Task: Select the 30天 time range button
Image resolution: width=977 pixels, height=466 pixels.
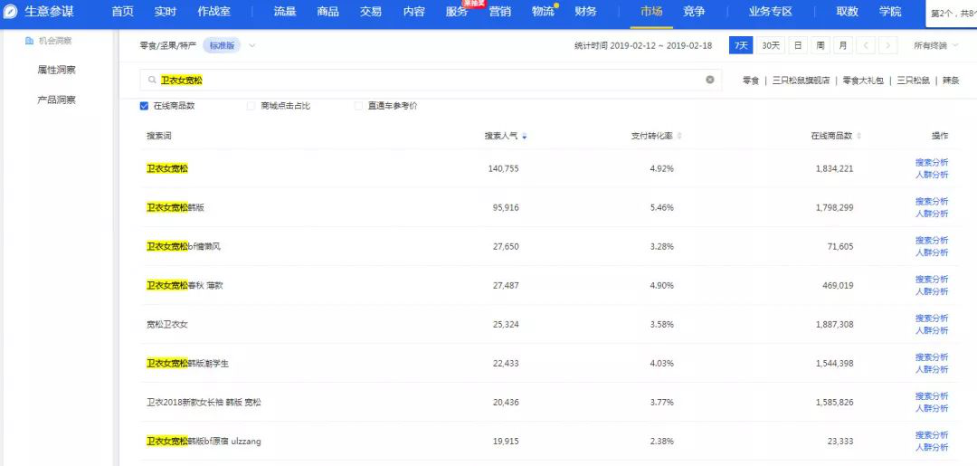Action: 771,45
